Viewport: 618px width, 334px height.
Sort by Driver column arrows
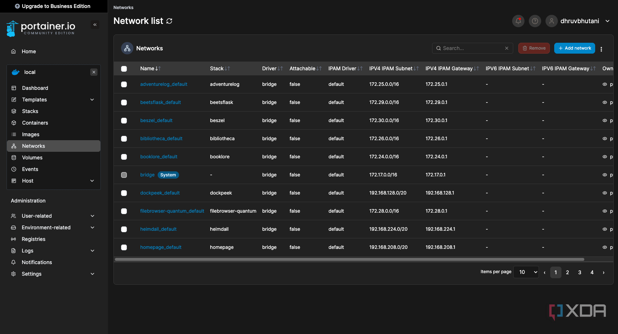280,68
